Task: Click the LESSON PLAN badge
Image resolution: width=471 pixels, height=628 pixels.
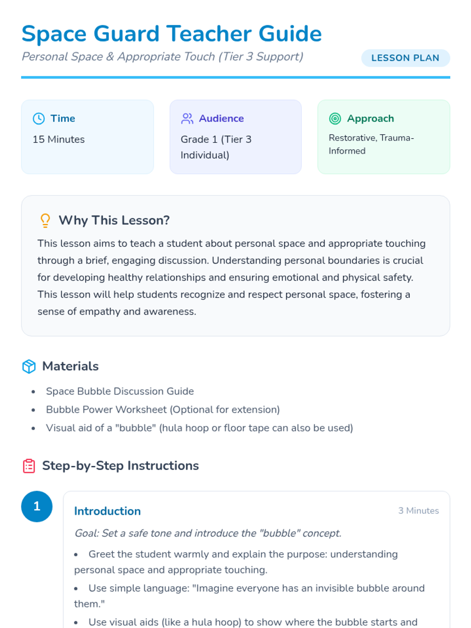Action: coord(405,58)
